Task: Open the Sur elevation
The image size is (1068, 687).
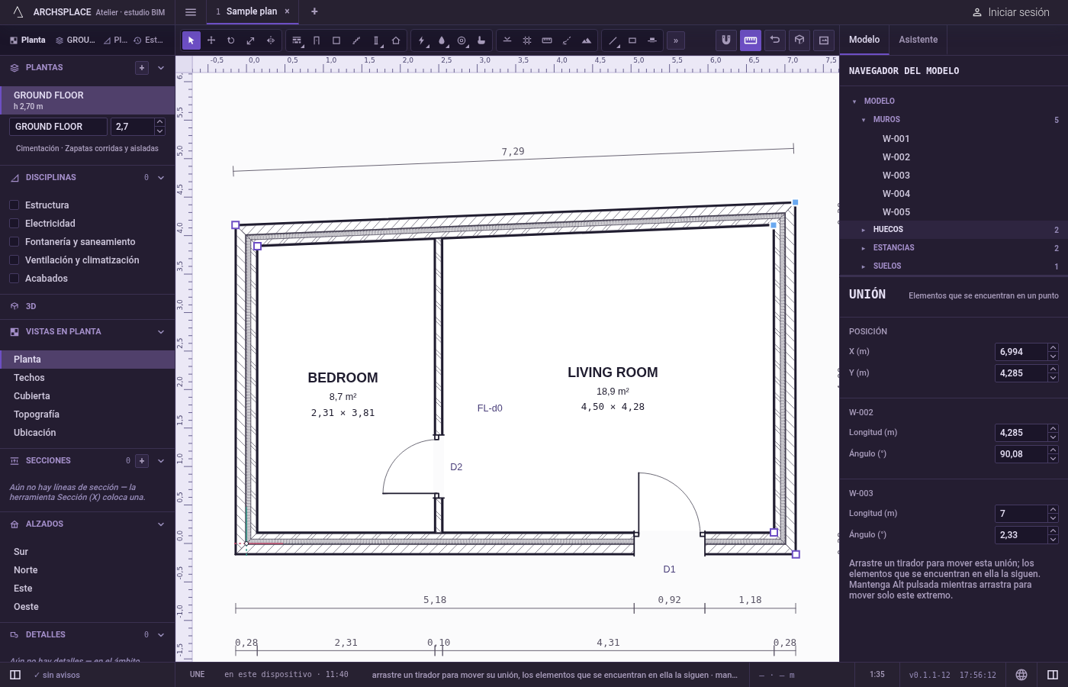Action: (88, 552)
